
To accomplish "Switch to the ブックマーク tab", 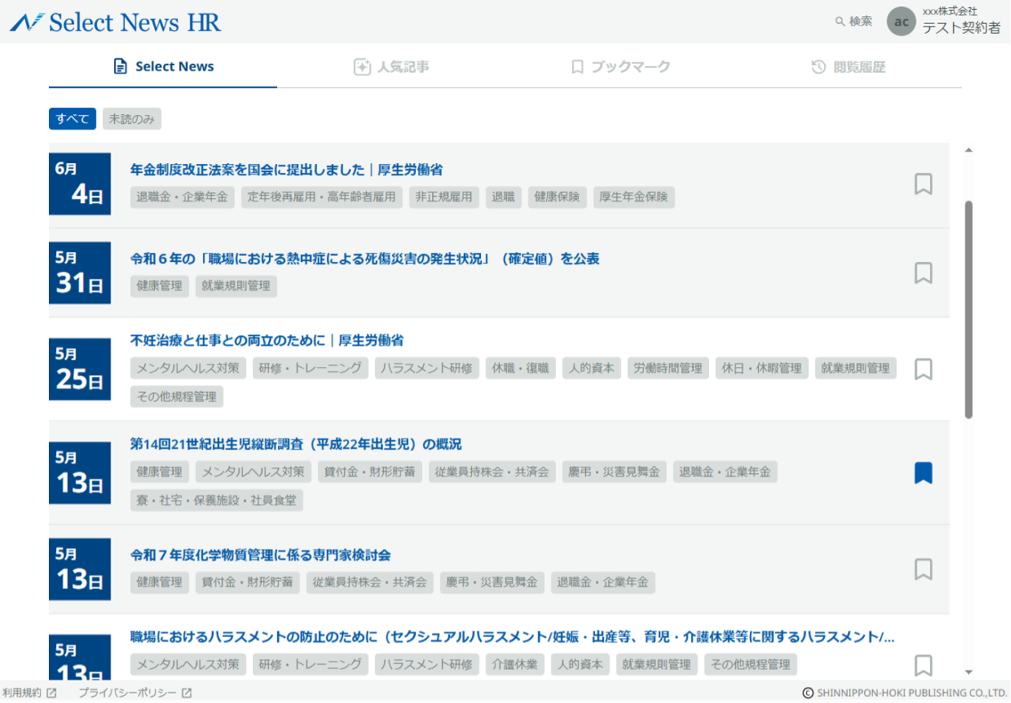I will pos(620,67).
